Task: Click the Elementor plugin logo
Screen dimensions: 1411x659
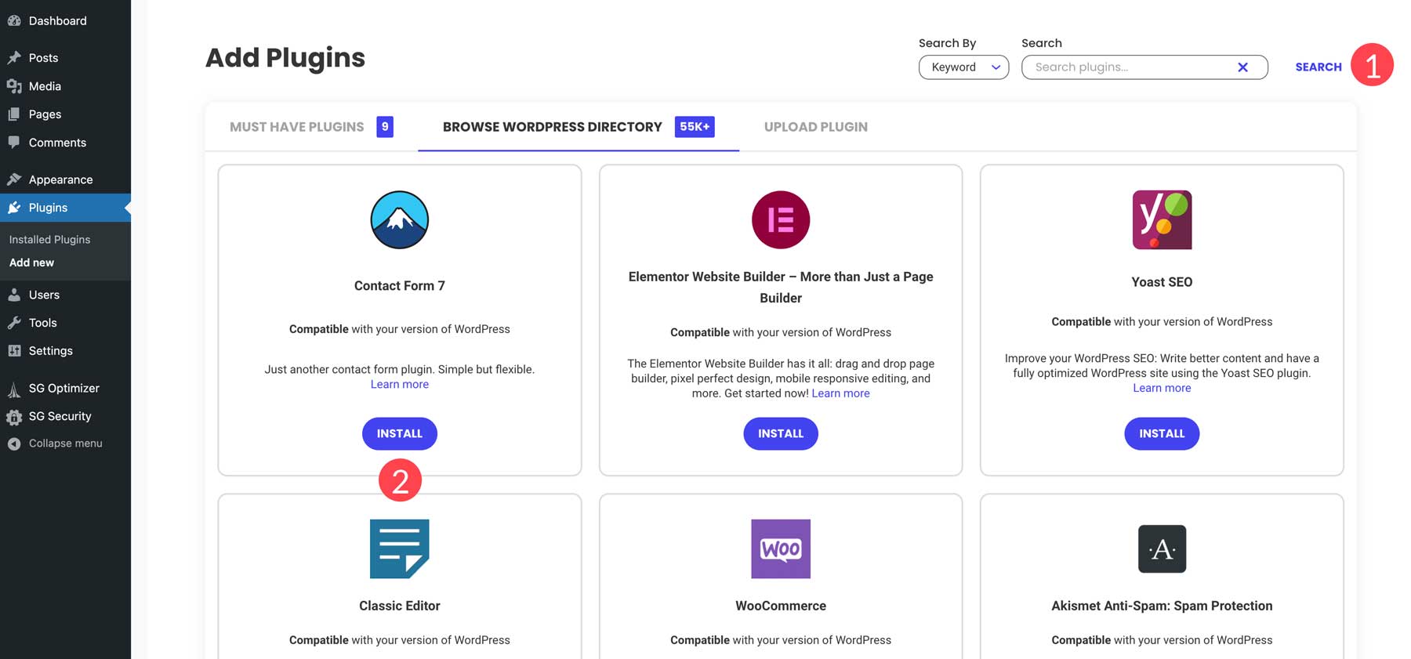Action: (780, 220)
